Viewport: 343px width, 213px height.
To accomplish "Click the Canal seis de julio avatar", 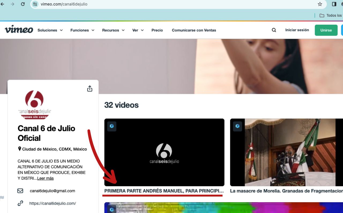I will tap(35, 105).
